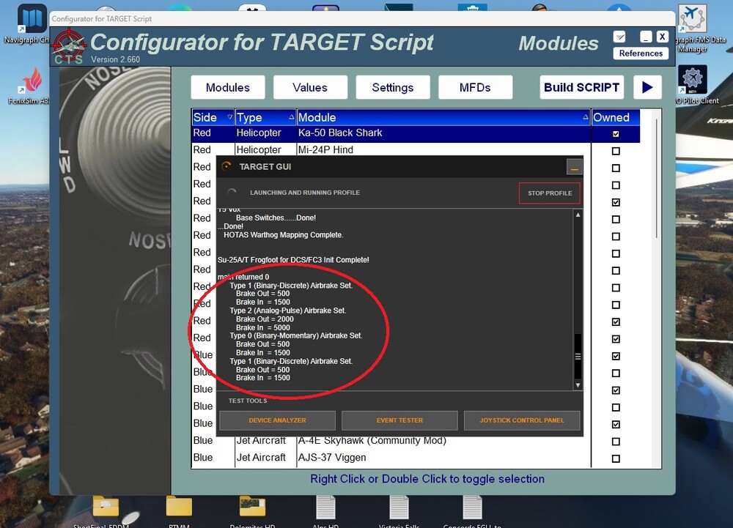Open the Dolomites HD desktop folder
Screen dimensions: 733x528
pos(252,511)
